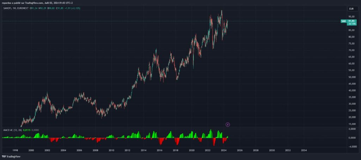Click the SANOFI symbol title in legend
The height and width of the screenshot is (160, 361).
pyautogui.click(x=8, y=8)
